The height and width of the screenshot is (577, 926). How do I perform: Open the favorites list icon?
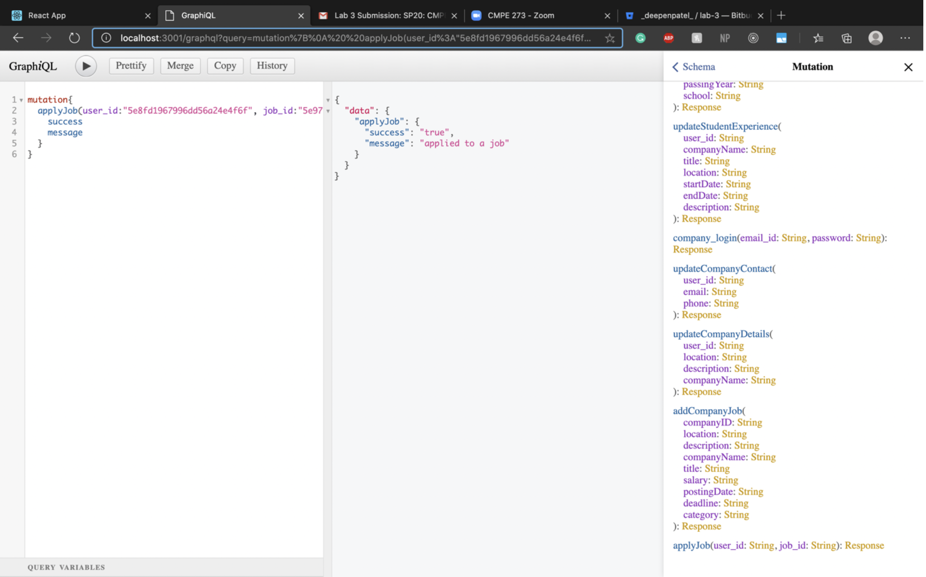pos(818,38)
